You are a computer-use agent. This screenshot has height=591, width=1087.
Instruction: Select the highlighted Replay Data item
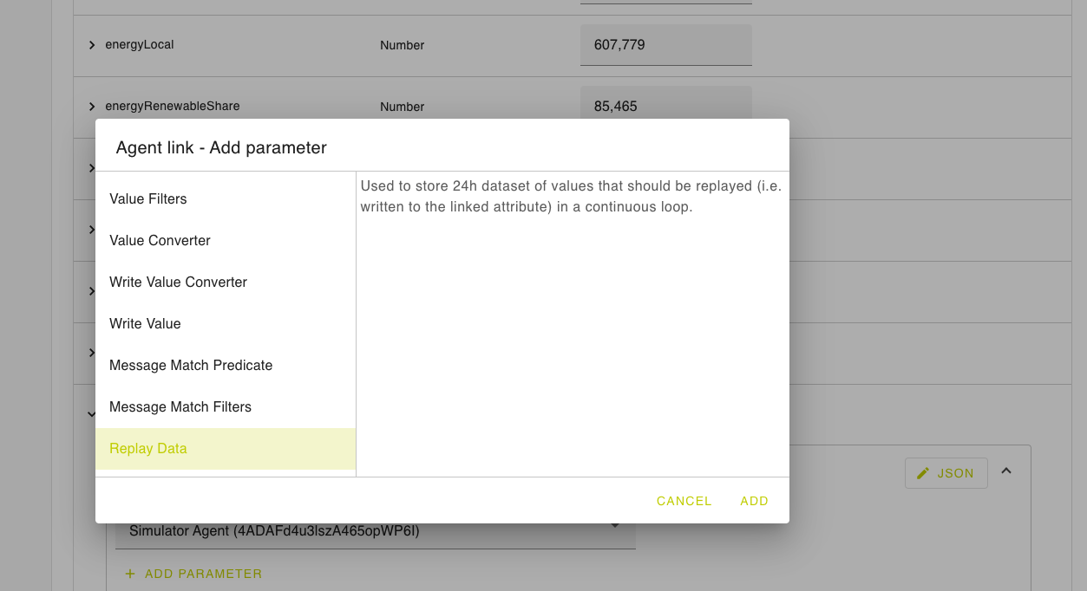148,449
